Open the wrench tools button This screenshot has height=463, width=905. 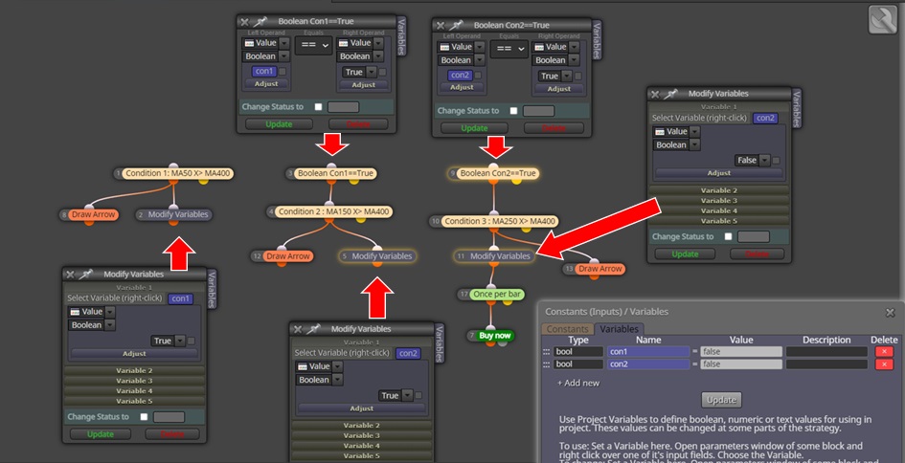pos(882,19)
